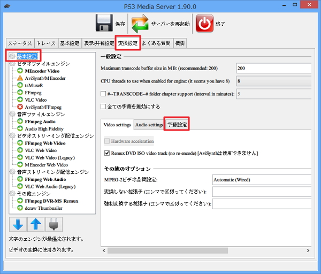
Task: Click the 変換しない拡張子 input field
Action: [262, 192]
